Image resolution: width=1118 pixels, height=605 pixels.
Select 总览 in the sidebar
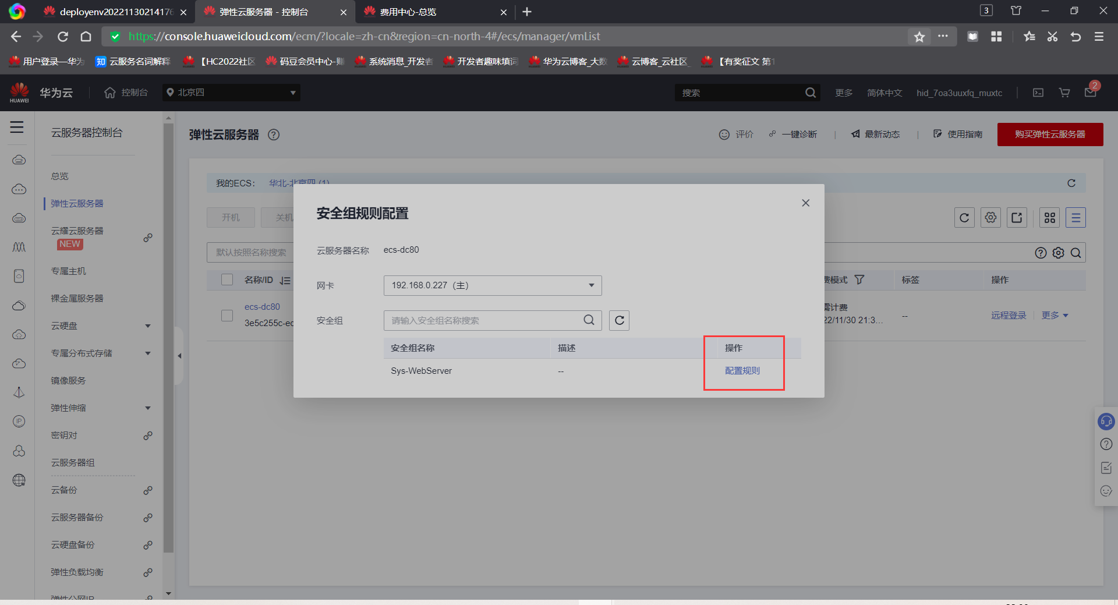coord(59,176)
